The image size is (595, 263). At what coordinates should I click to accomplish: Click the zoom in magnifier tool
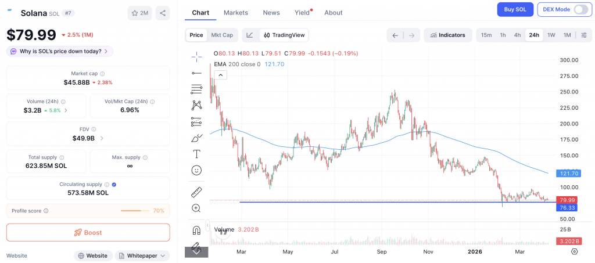[196, 208]
